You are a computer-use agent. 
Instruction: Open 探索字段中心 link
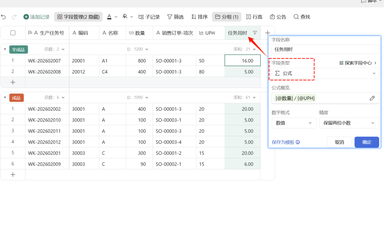358,63
